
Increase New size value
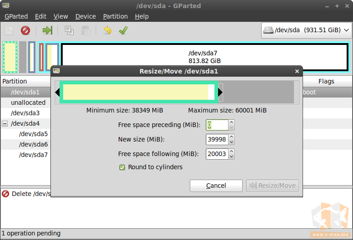click(231, 137)
